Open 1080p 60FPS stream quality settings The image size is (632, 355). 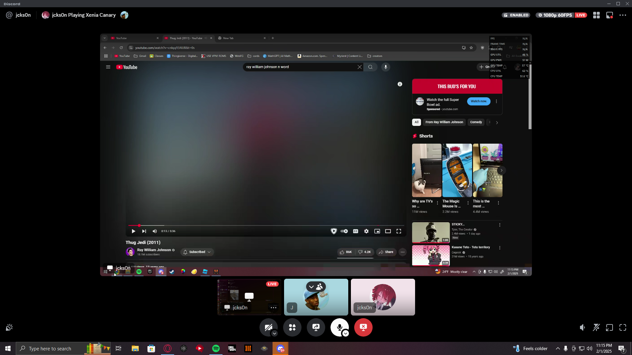[555, 15]
